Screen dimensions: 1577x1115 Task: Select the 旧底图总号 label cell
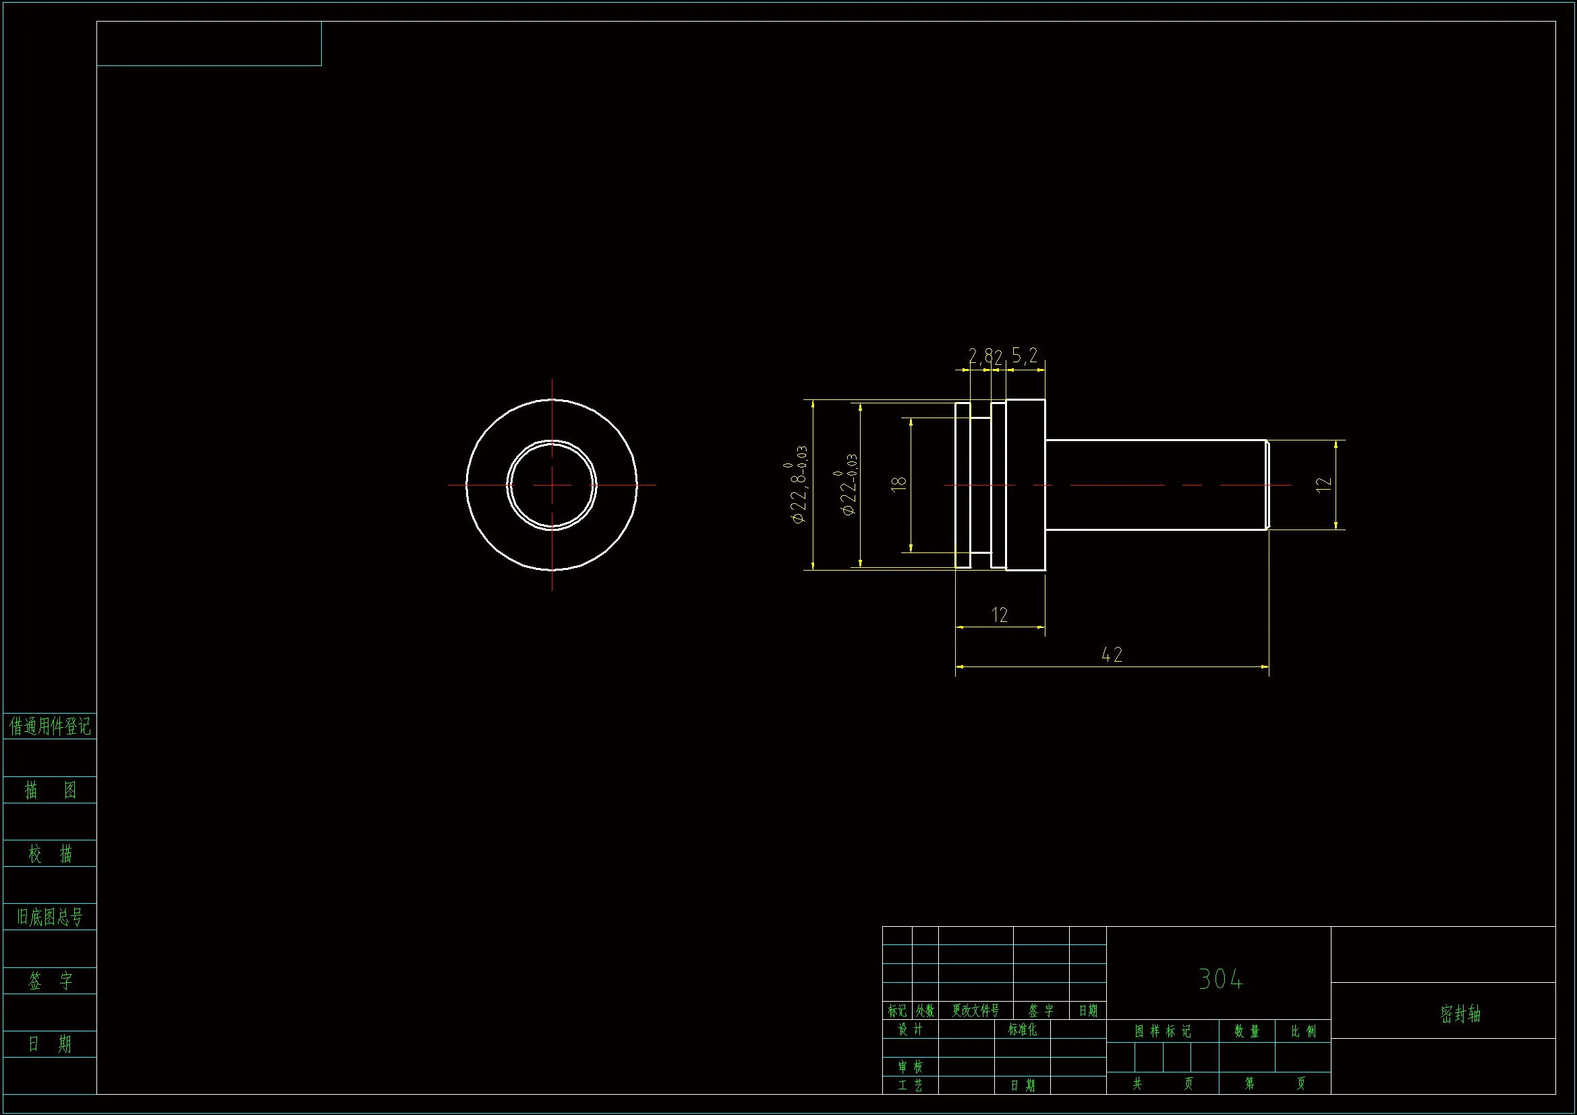click(49, 917)
